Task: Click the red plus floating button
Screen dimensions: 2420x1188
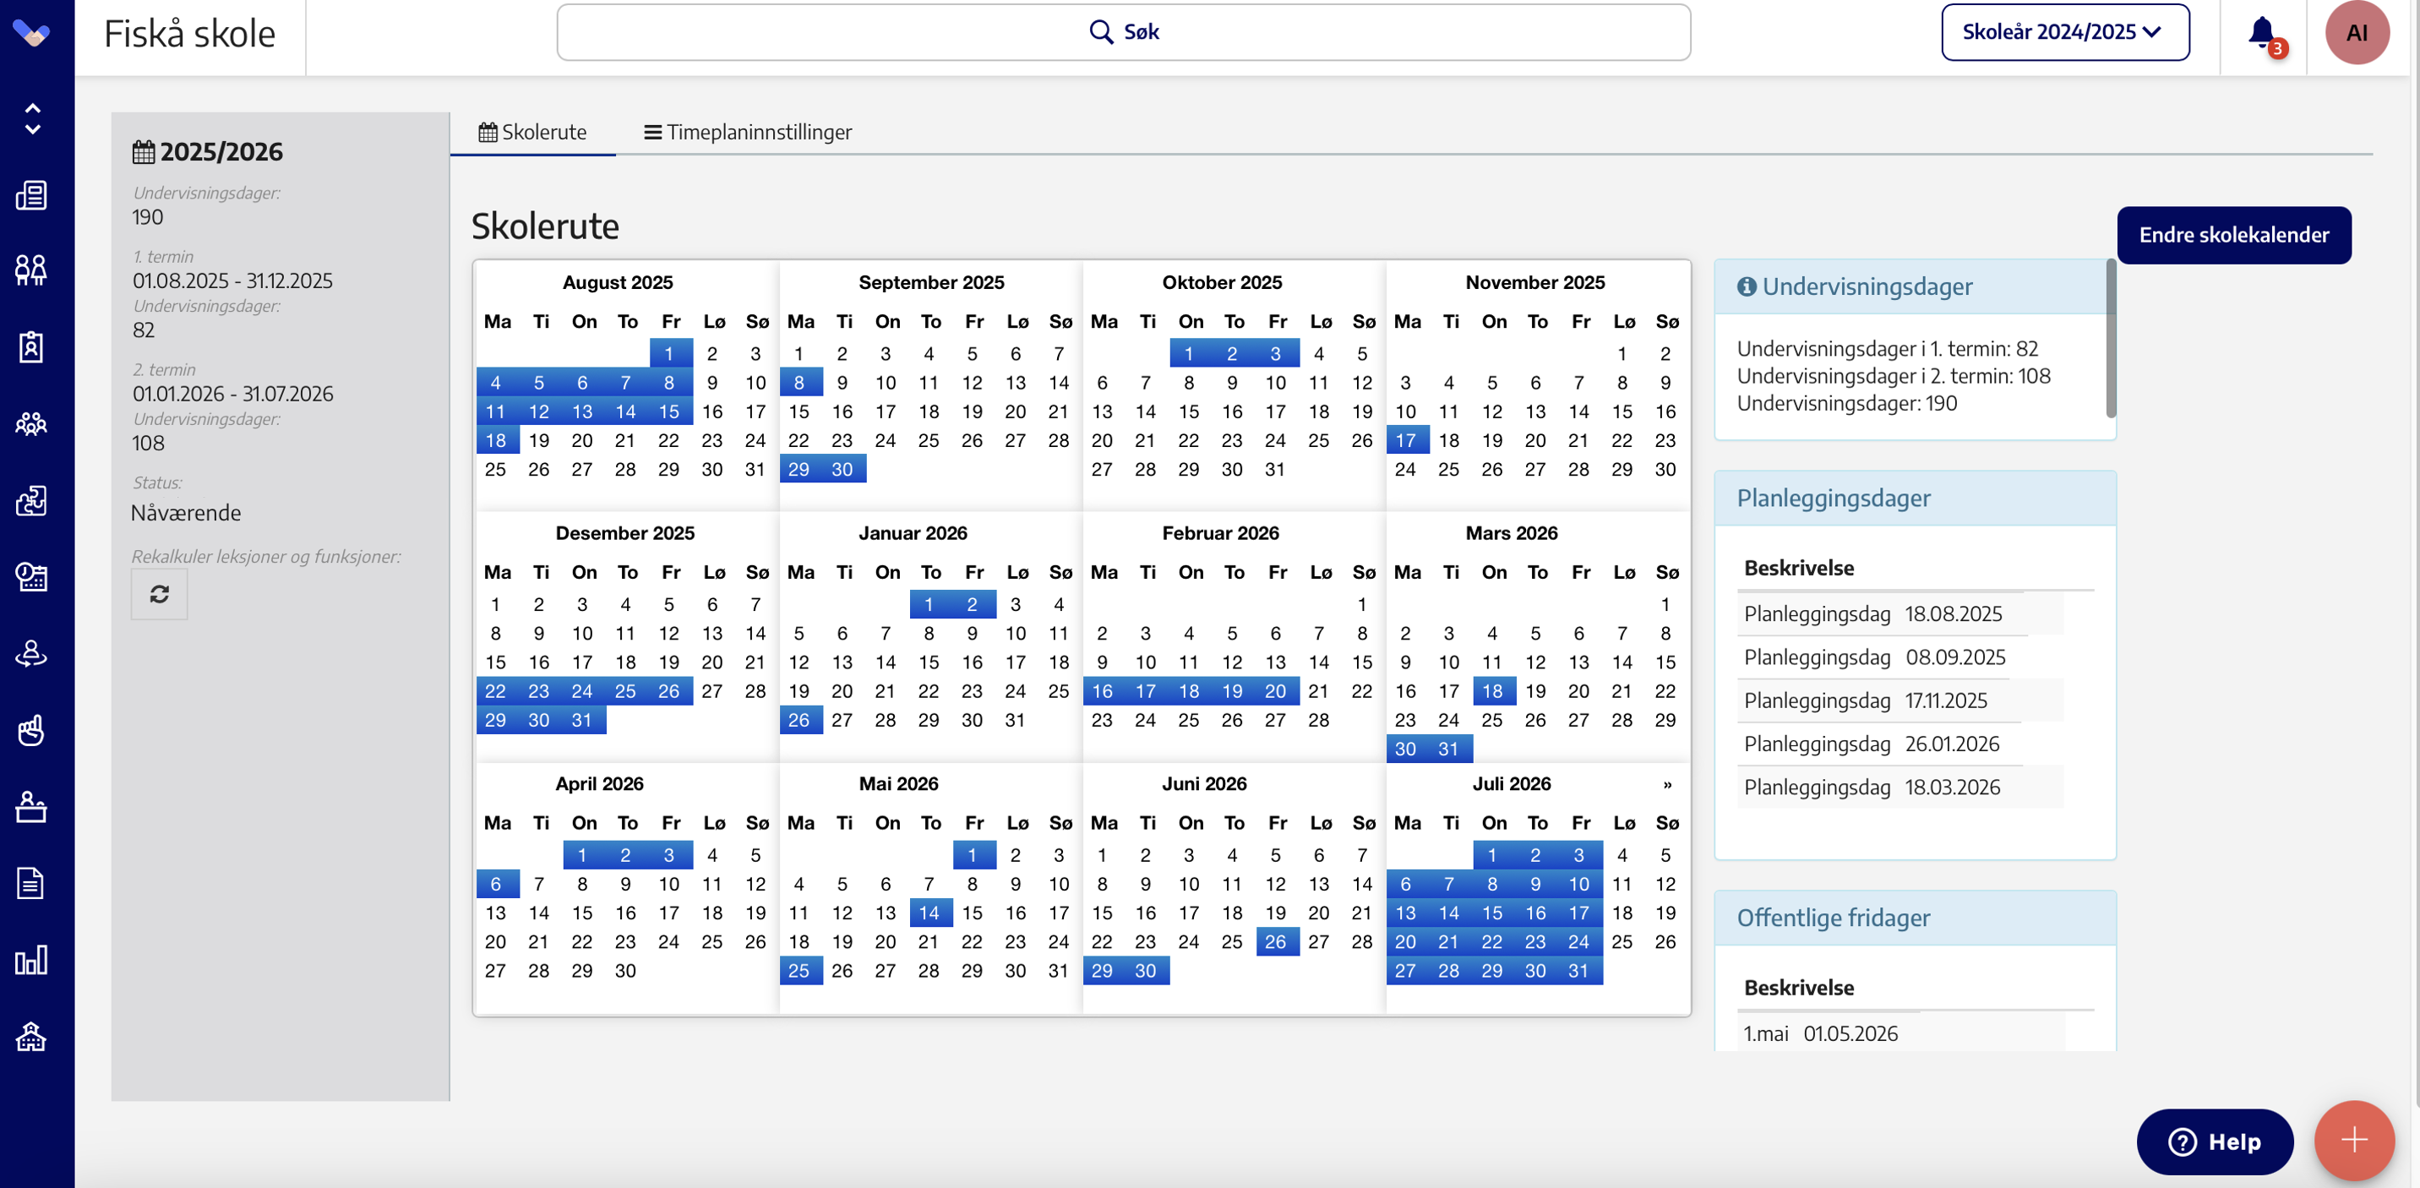Action: [2354, 1140]
